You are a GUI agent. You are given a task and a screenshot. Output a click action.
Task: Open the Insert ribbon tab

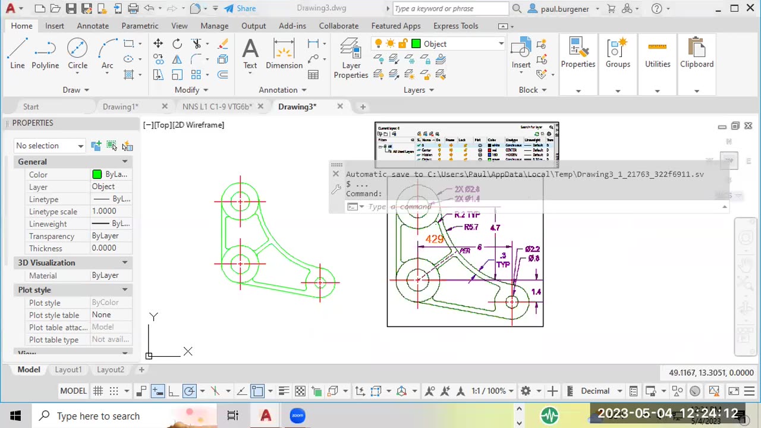54,26
